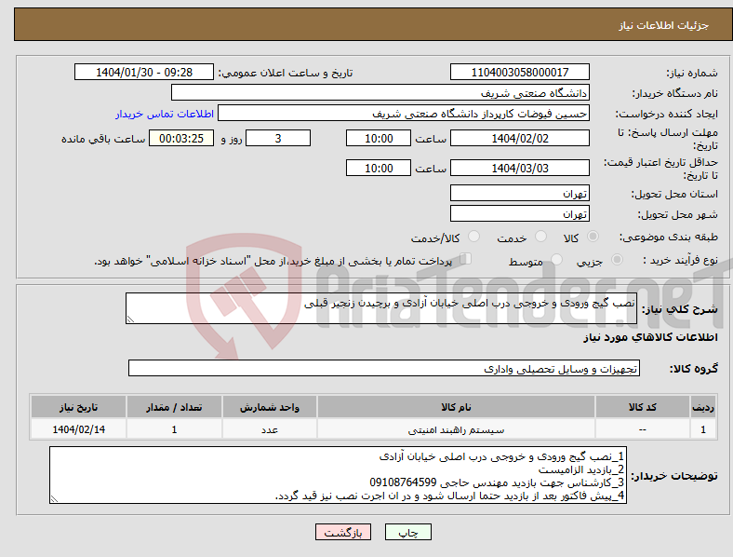This screenshot has height=557, width=733.
Task: Click the تعداد / مقدار column header
Action: click(x=174, y=407)
